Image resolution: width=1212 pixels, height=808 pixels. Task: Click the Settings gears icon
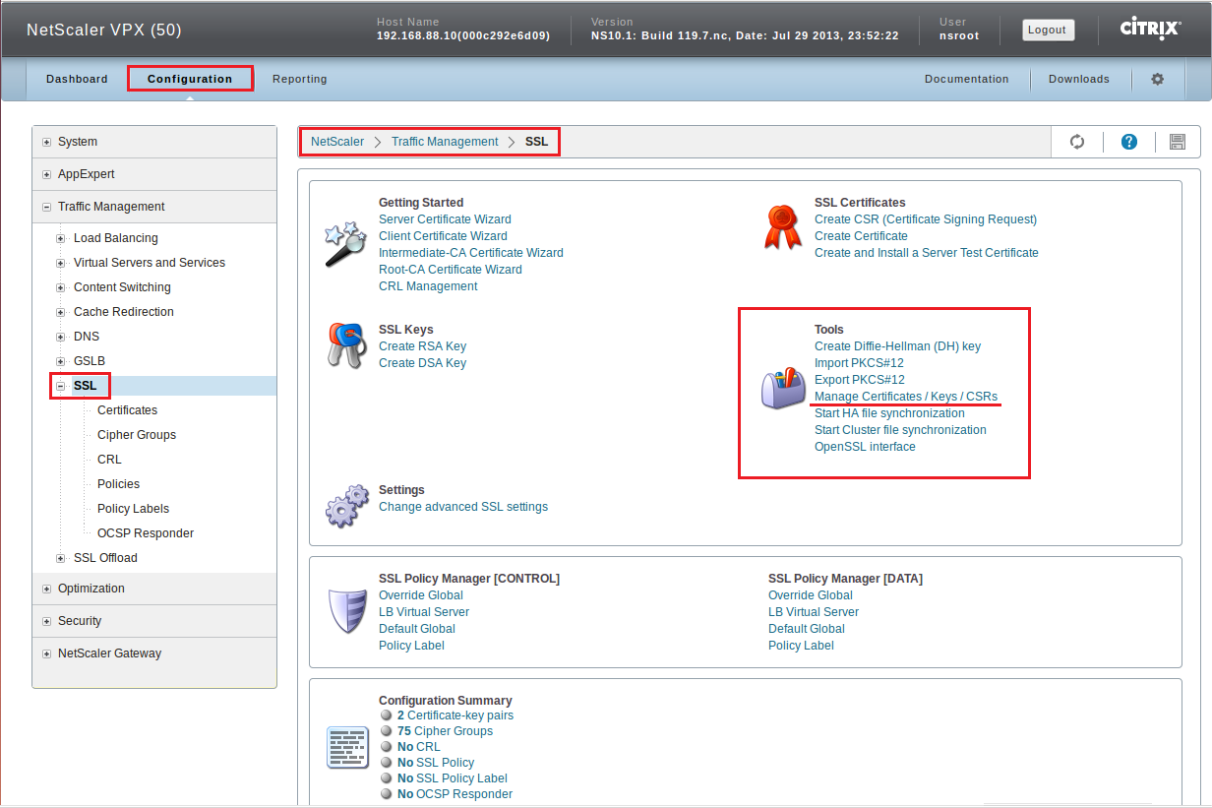pos(346,506)
